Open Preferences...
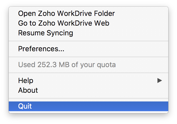The width and height of the screenshot is (177, 124). [41, 49]
